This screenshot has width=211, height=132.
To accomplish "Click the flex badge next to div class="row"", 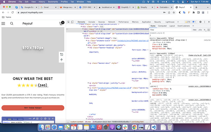I will [x=102, y=27].
